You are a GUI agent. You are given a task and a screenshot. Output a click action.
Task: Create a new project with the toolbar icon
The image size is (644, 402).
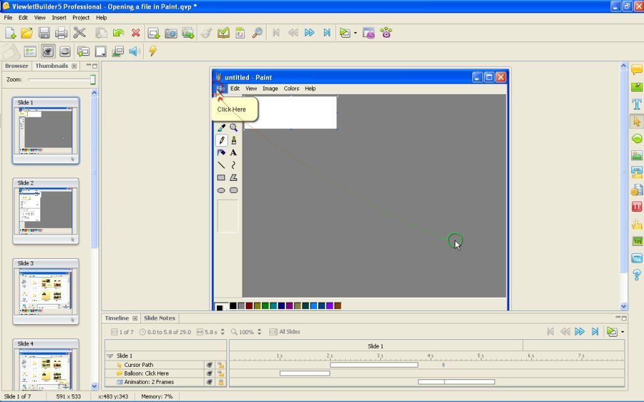pyautogui.click(x=10, y=33)
